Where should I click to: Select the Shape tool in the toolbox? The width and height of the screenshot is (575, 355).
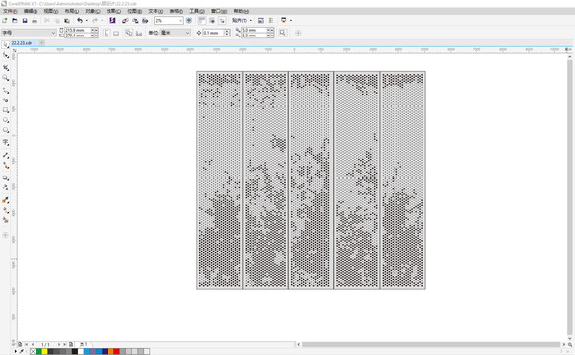click(x=6, y=55)
